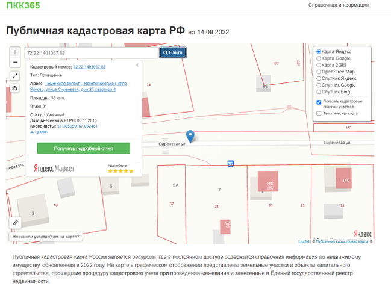This screenshot has height=289, width=391.
Task: Click Получить подробный отчет button
Action: coord(84,149)
